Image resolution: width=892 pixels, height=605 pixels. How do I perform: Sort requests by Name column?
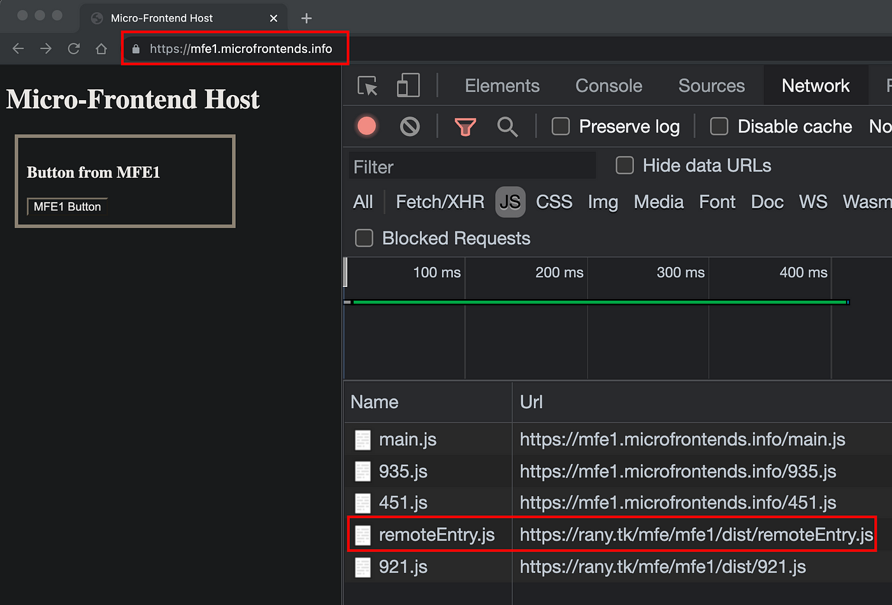pyautogui.click(x=428, y=402)
